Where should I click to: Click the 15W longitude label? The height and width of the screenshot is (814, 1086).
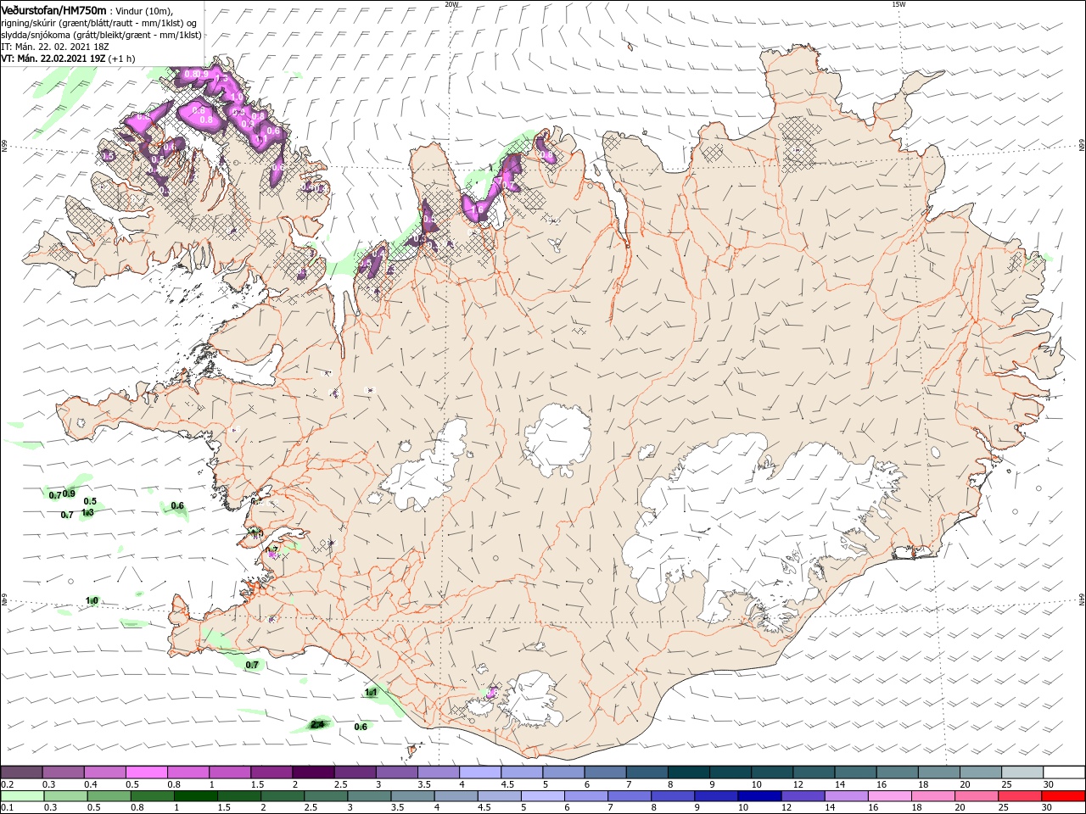pyautogui.click(x=898, y=4)
